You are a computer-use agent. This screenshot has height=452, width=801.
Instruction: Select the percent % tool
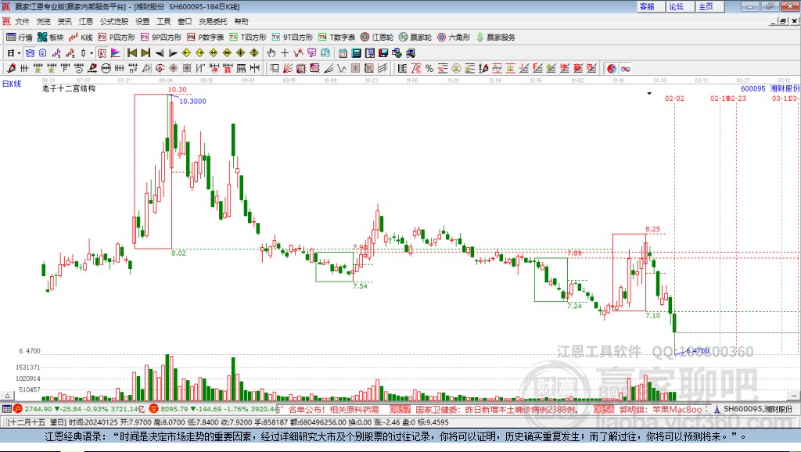pyautogui.click(x=429, y=68)
